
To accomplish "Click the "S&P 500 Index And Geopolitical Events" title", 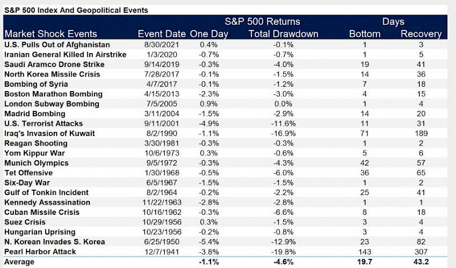I will (x=76, y=10).
